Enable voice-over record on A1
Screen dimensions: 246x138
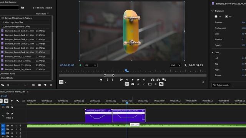pyautogui.click(x=20, y=126)
